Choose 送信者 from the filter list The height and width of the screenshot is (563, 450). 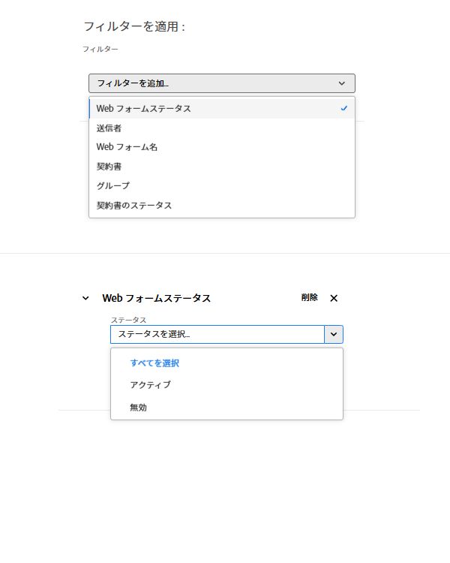tap(222, 128)
